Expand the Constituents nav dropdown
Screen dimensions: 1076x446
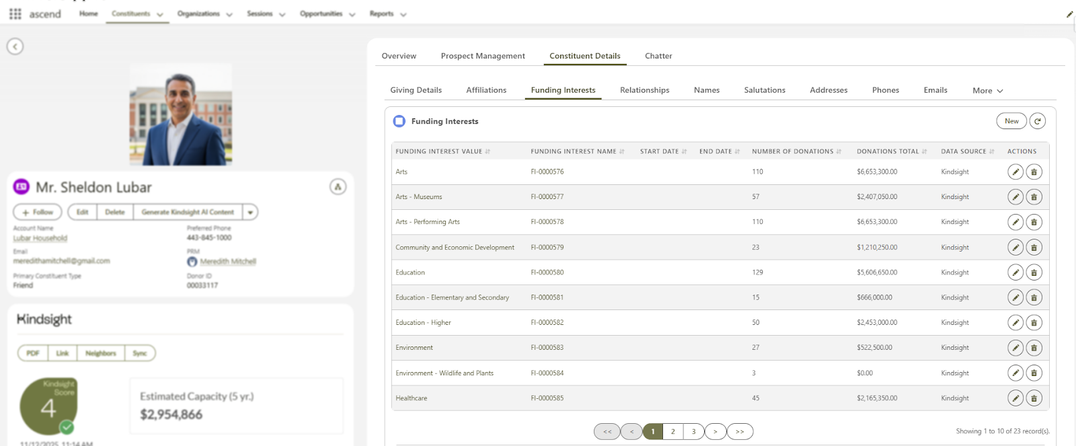coord(160,14)
